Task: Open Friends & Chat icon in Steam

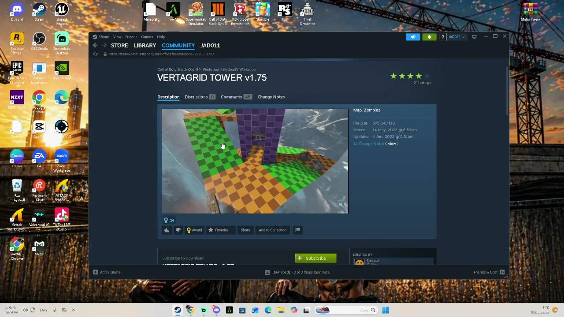Action: (x=502, y=272)
